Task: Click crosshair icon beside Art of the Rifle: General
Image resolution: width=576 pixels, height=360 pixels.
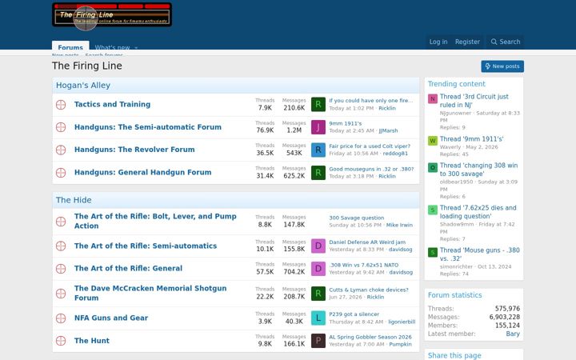Action: point(61,269)
